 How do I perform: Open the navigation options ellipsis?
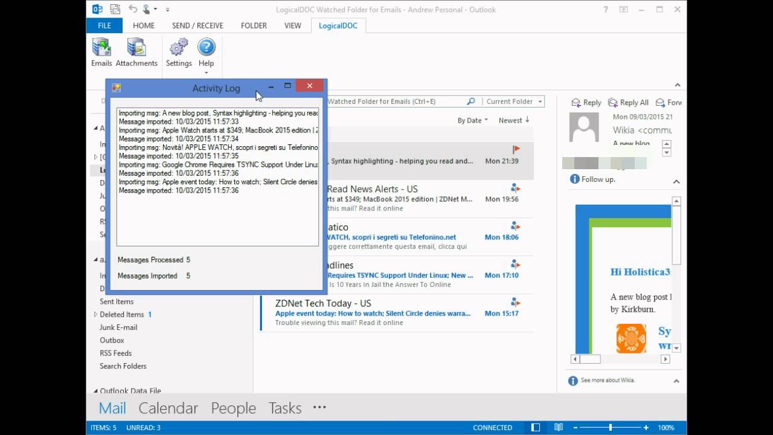pos(319,407)
